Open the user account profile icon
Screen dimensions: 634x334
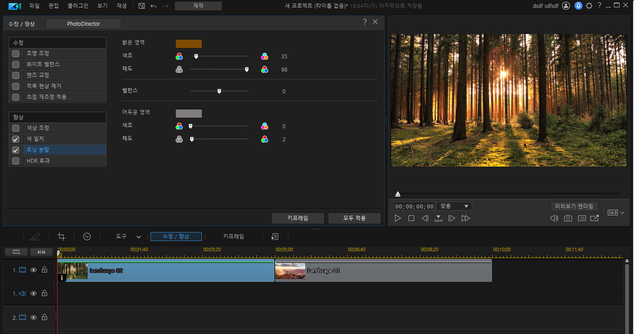[566, 6]
